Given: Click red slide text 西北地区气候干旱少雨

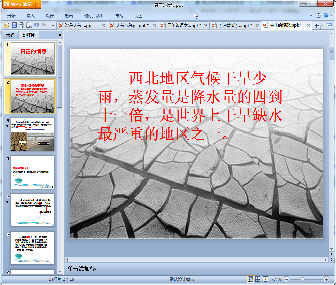Looking at the screenshot, I should tap(190, 106).
